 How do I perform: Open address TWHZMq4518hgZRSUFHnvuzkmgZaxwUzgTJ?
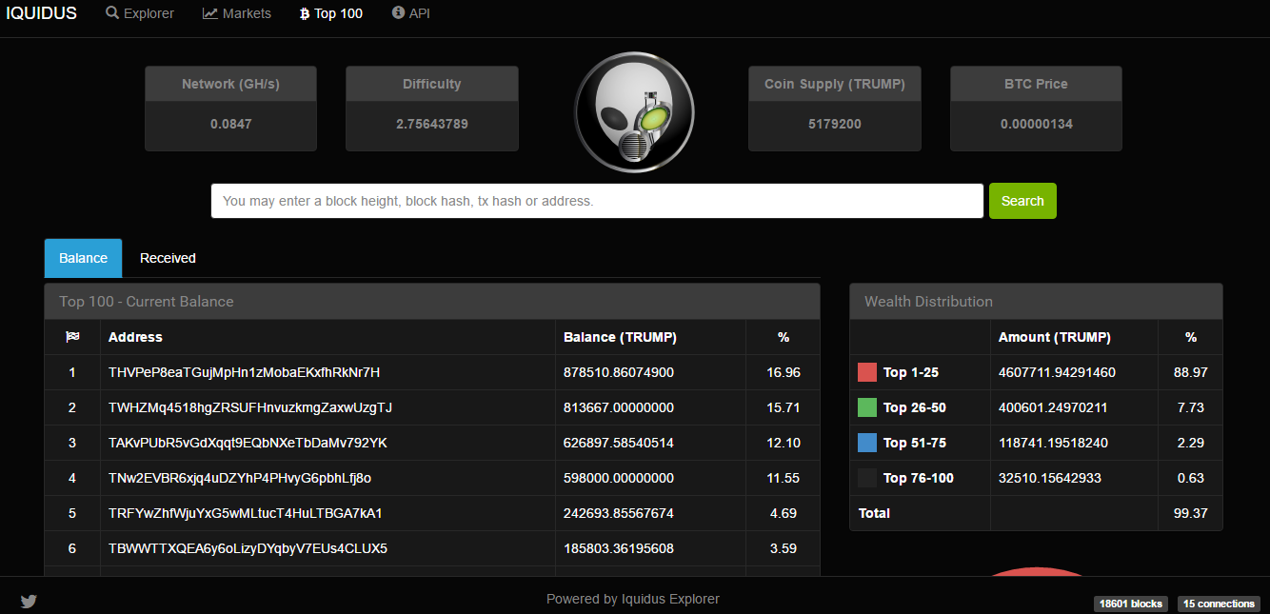(250, 407)
